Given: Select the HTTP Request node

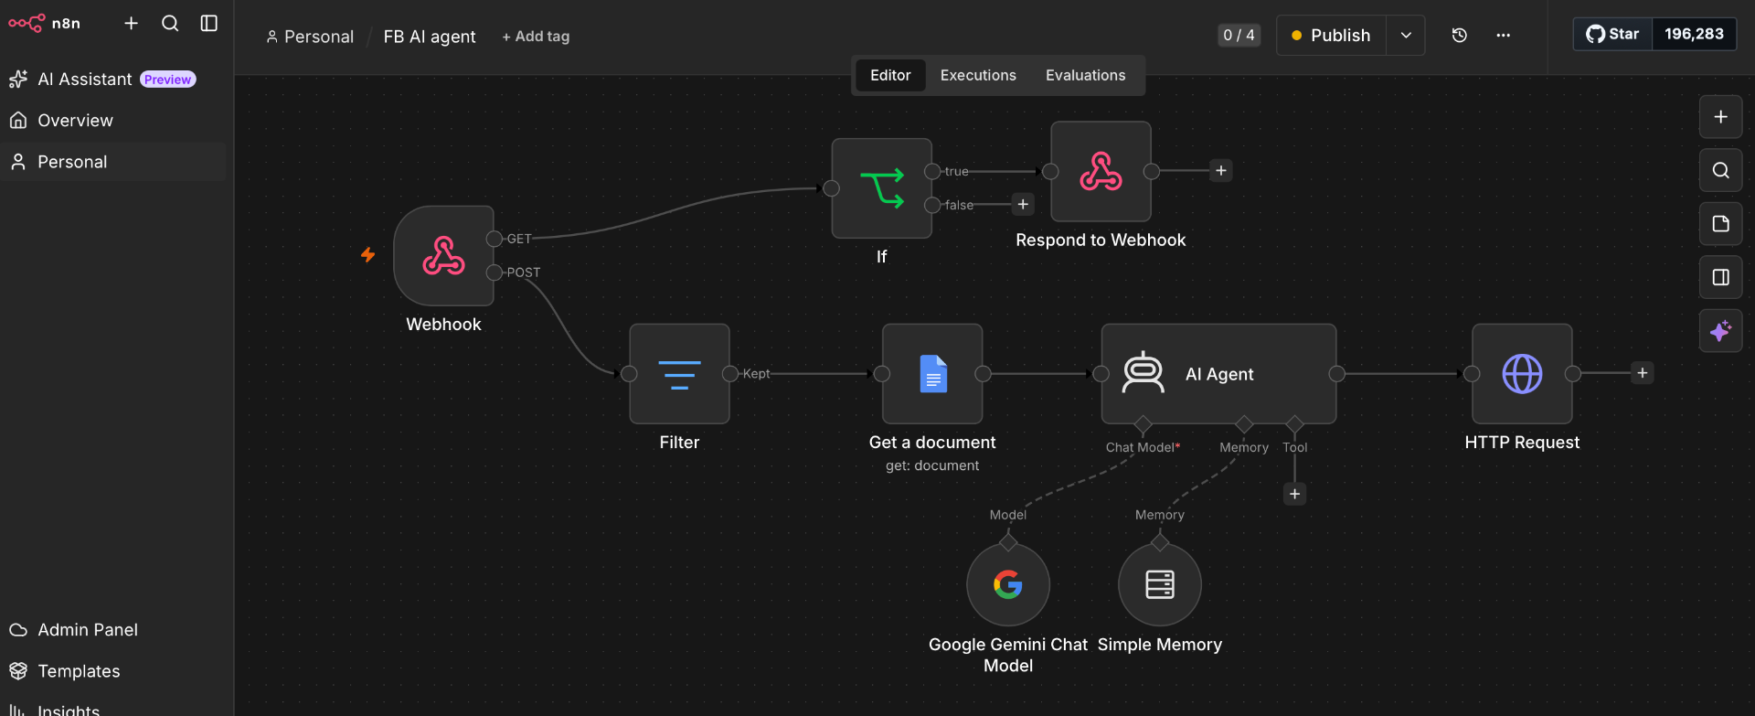Looking at the screenshot, I should pos(1522,374).
